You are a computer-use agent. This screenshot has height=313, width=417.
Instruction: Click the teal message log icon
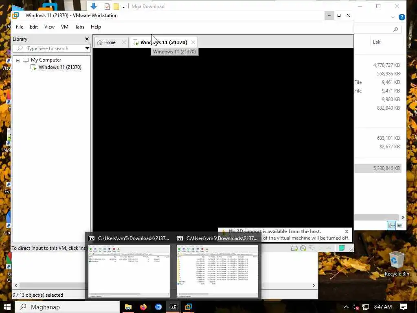coord(342,248)
